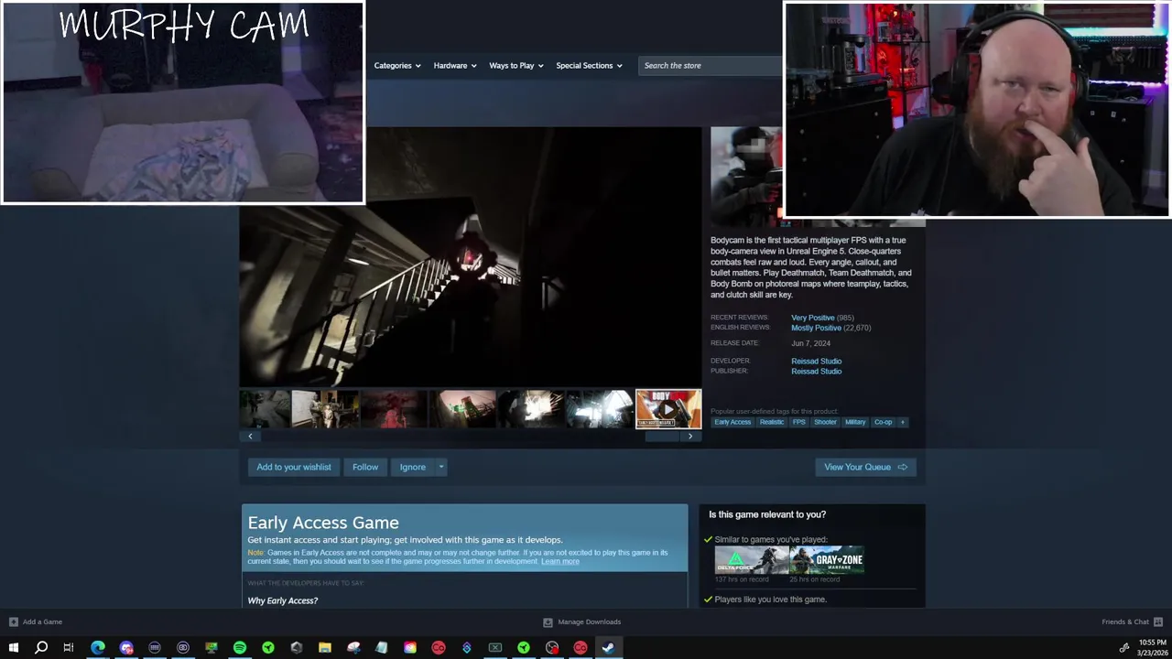
Task: Click the plus icon beside Add a Game
Action: 13,621
